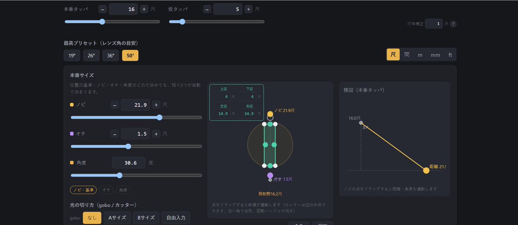518x225 pixels.
Task: Select 角度 as position reference
Action: (123, 190)
